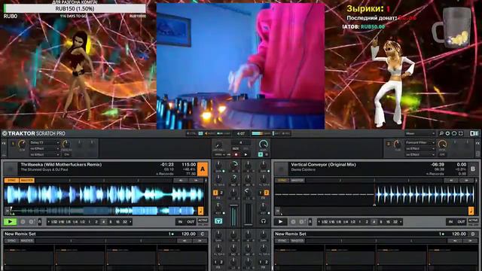This screenshot has height=271, width=482.
Task: Click Deck B cup button beside cue
Action: pos(301,221)
